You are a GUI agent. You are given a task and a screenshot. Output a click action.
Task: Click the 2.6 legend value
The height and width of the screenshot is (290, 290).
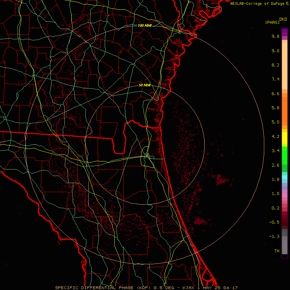pos(275,165)
